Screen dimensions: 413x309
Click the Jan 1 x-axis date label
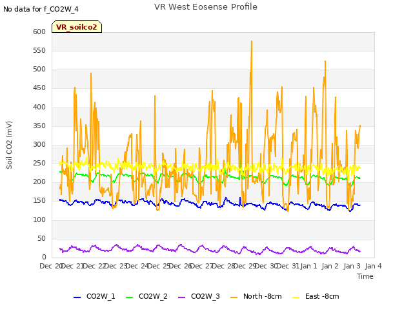point(308,266)
